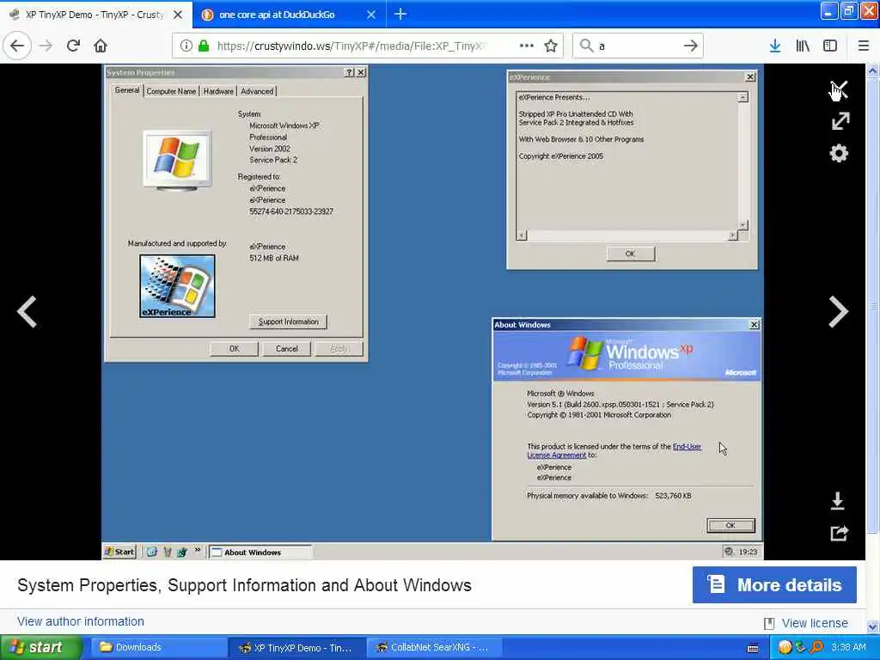880x660 pixels.
Task: Open the Library bookmarks icon
Action: (x=803, y=46)
